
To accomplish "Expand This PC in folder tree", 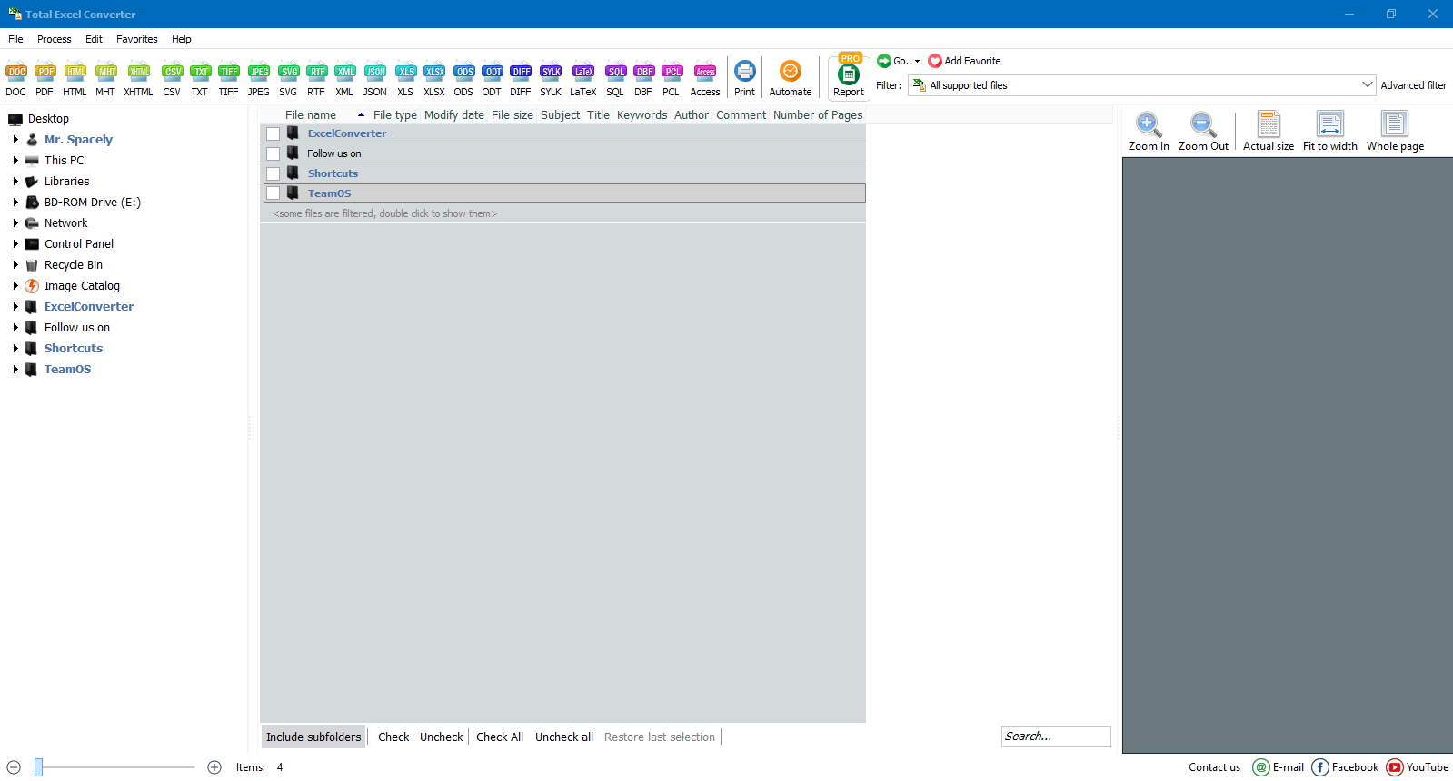I will (x=15, y=161).
